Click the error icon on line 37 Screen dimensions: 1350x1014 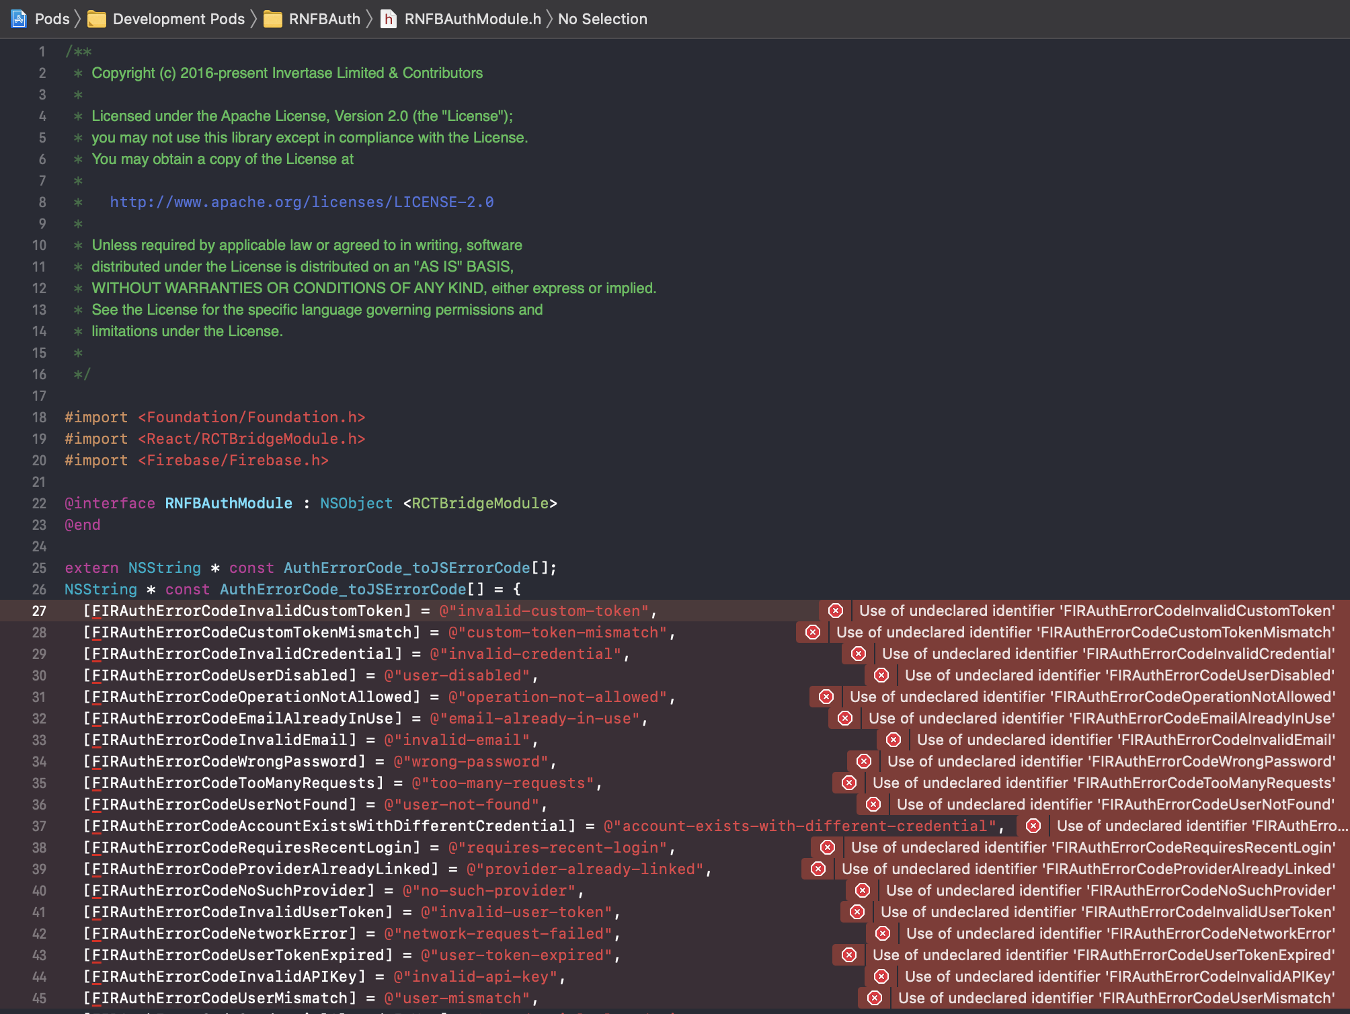pyautogui.click(x=1033, y=826)
